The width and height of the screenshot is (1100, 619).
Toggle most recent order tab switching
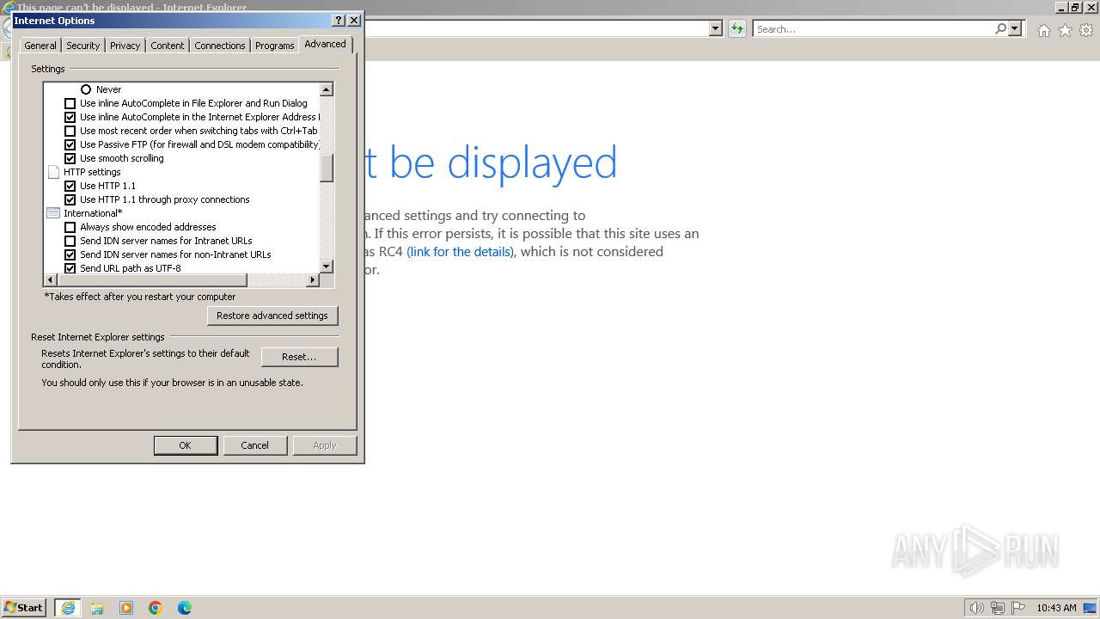(x=70, y=131)
